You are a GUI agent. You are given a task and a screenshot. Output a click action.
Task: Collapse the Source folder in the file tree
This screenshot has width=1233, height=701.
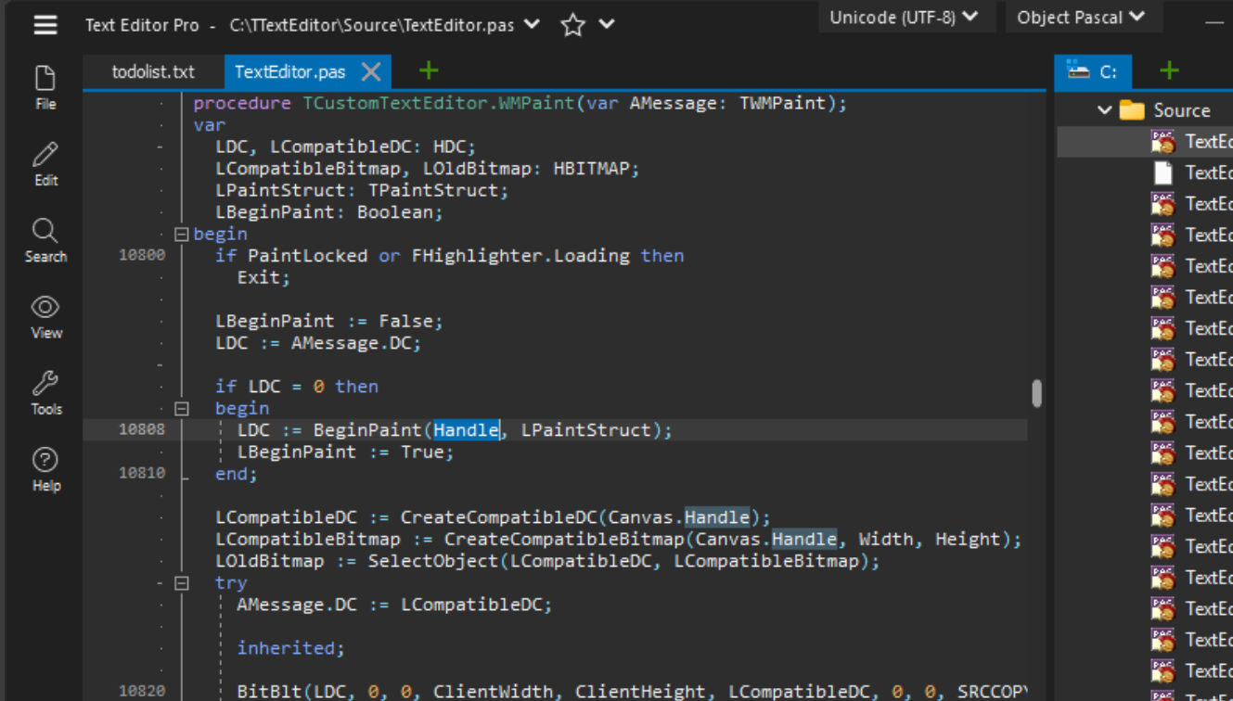(1105, 109)
